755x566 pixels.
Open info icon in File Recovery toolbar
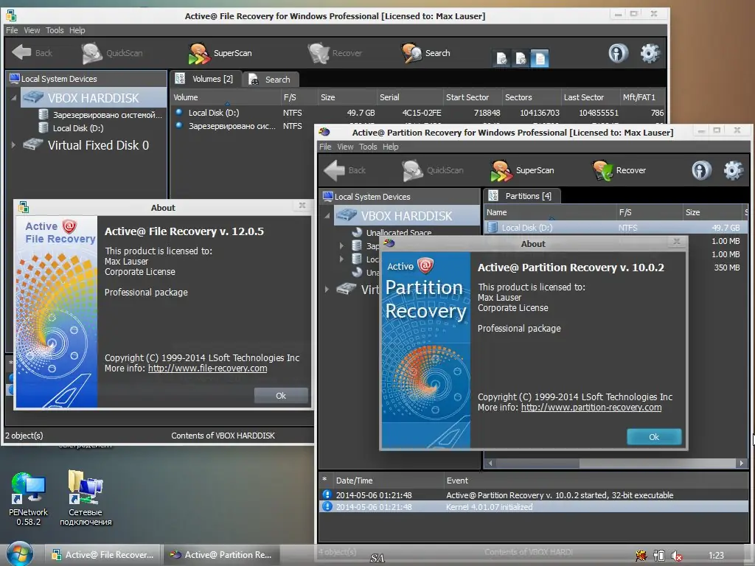[x=619, y=53]
